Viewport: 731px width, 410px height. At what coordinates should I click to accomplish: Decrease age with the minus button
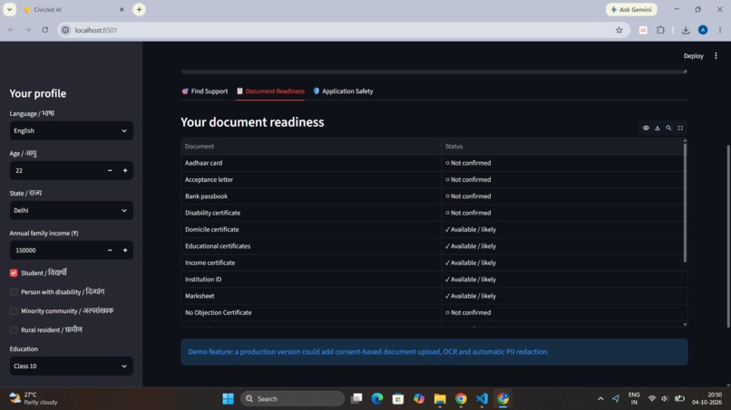110,171
